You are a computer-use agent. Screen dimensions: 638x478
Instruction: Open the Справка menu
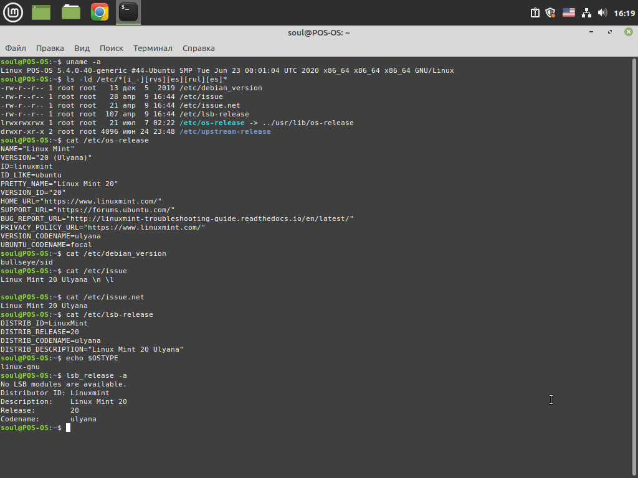pyautogui.click(x=199, y=49)
